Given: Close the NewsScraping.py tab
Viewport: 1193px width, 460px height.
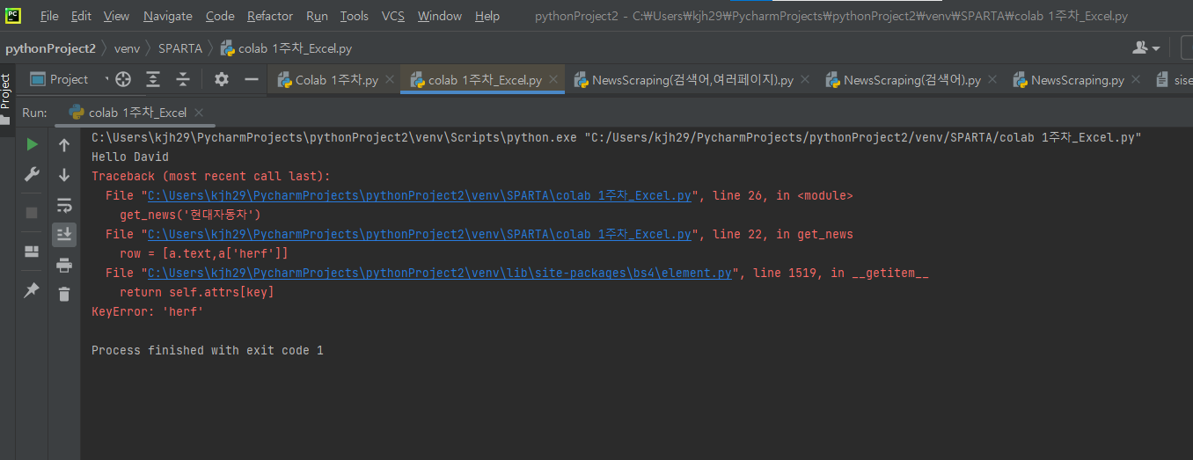Looking at the screenshot, I should pyautogui.click(x=1135, y=80).
